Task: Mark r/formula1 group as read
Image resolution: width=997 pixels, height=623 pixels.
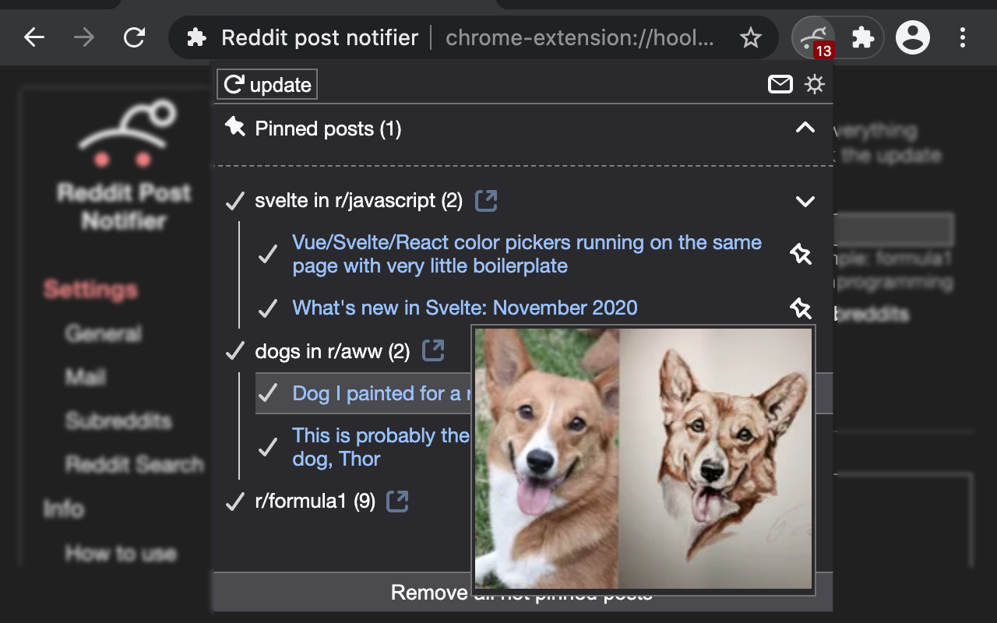Action: 234,502
